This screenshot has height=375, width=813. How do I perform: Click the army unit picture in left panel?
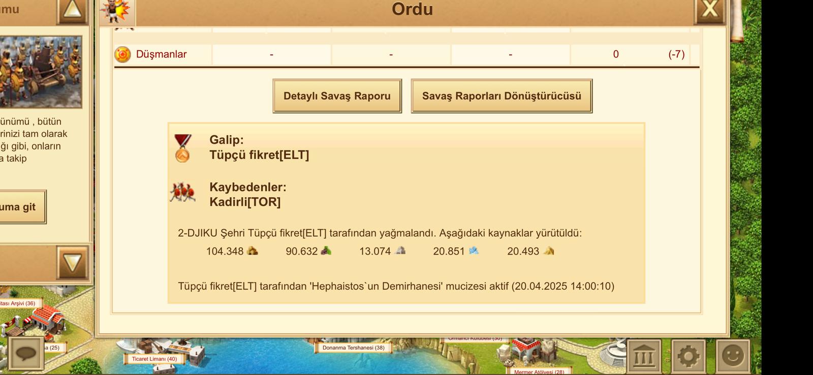click(x=41, y=72)
